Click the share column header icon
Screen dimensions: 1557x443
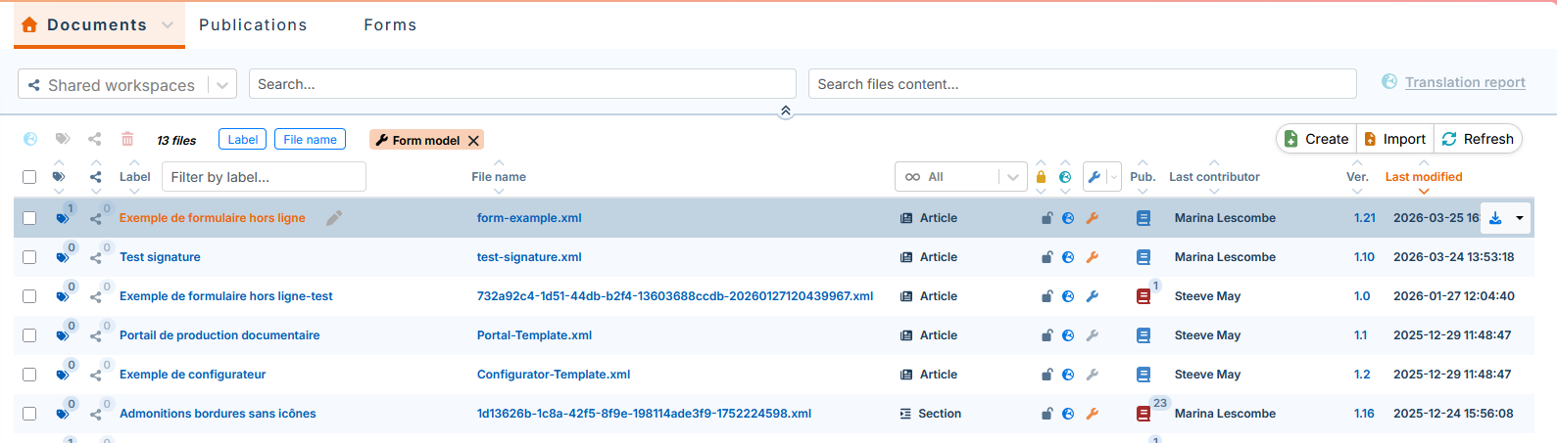click(95, 177)
